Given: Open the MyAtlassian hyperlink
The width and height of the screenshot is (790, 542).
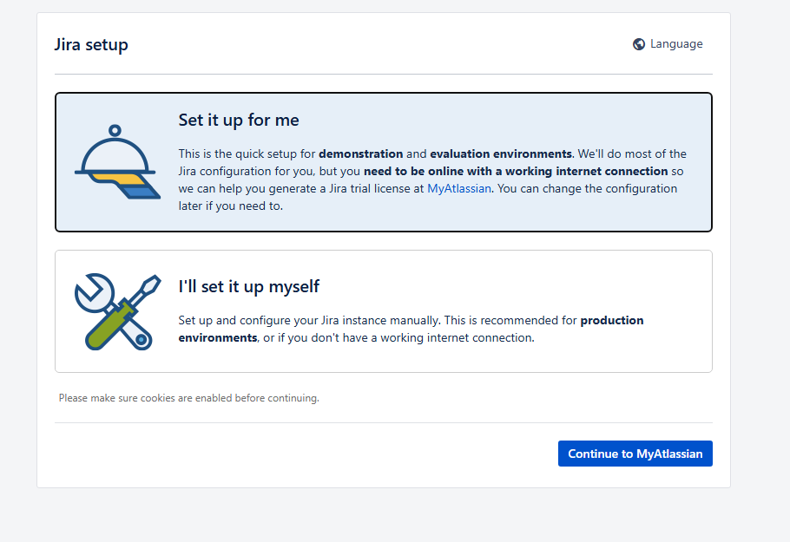Looking at the screenshot, I should click(x=458, y=188).
